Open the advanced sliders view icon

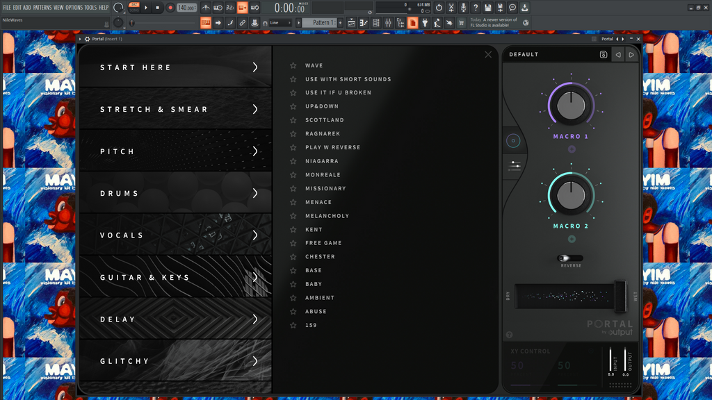point(515,166)
